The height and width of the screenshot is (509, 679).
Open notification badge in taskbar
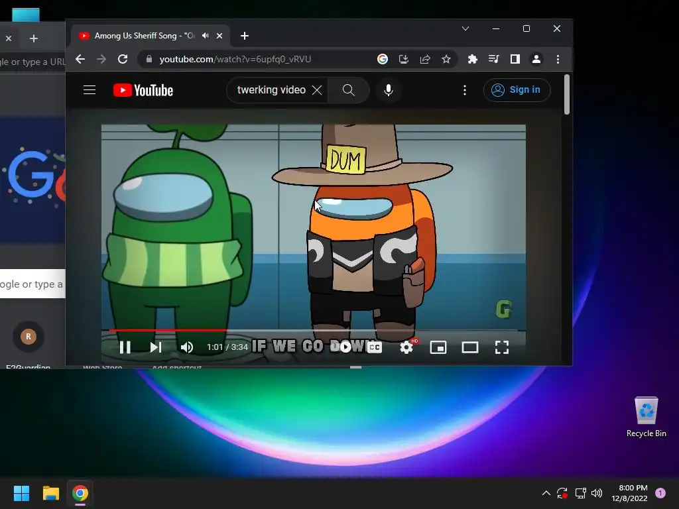click(660, 493)
